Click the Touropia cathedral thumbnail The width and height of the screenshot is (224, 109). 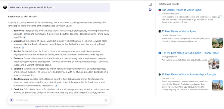point(217,85)
